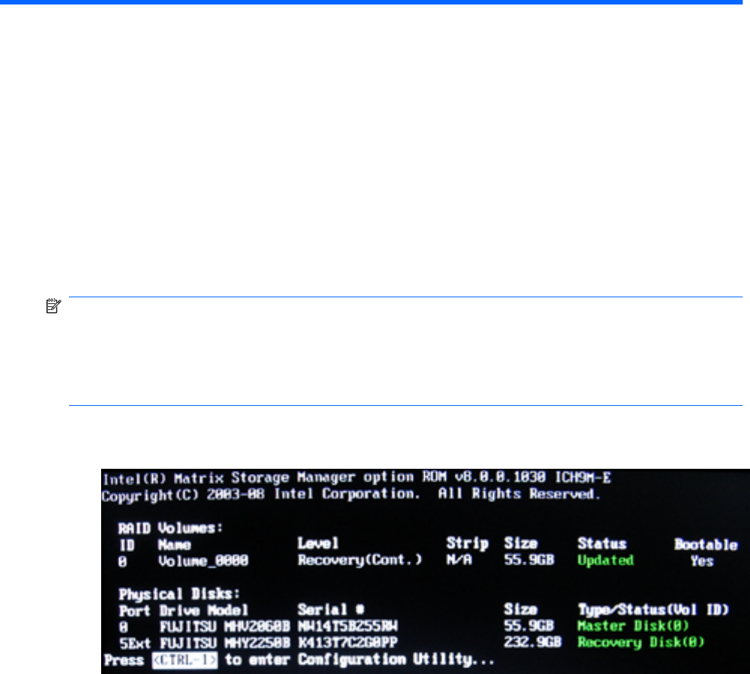The height and width of the screenshot is (674, 750).
Task: Click the Serial # column header
Action: (331, 610)
